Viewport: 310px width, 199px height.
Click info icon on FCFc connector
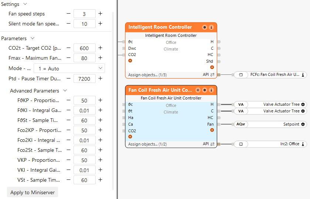coord(303,75)
